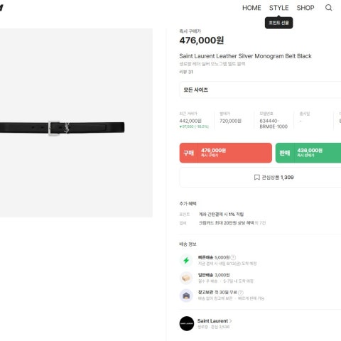Click the 포인트 선물 tooltip badge
The width and height of the screenshot is (341, 341).
point(278,23)
